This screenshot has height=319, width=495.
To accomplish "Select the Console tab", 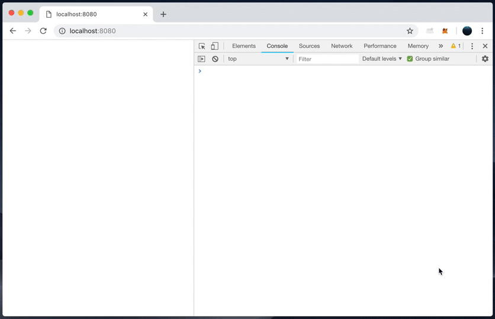I will point(277,46).
